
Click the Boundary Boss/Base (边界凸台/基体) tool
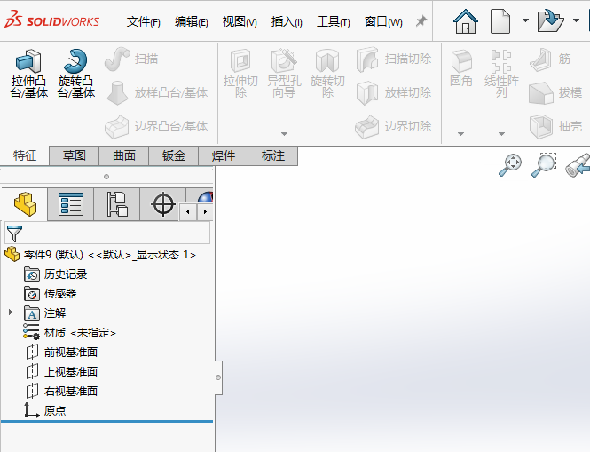pyautogui.click(x=156, y=127)
